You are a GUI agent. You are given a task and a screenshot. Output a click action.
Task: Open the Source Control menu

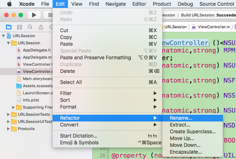(217, 4)
